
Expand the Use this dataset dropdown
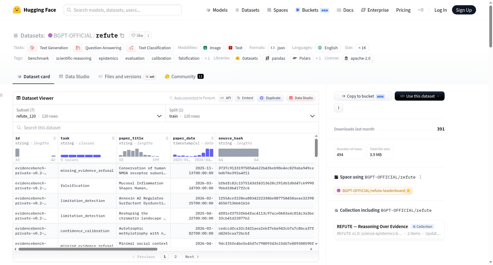[x=420, y=96]
